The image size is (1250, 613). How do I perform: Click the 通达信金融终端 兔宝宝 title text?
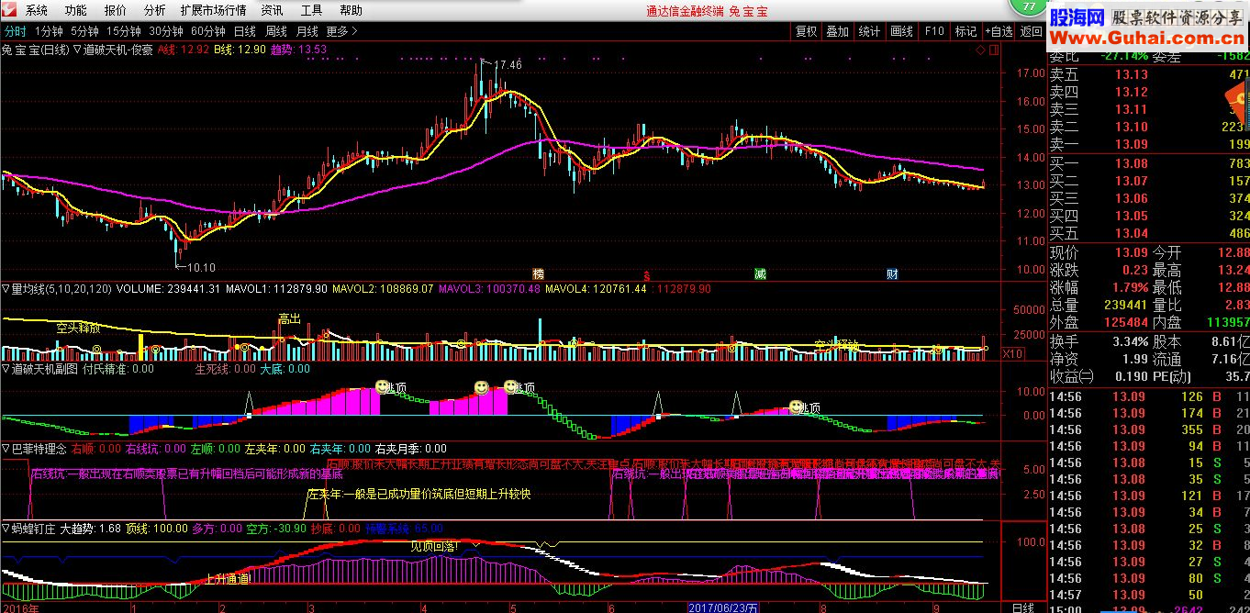click(708, 11)
